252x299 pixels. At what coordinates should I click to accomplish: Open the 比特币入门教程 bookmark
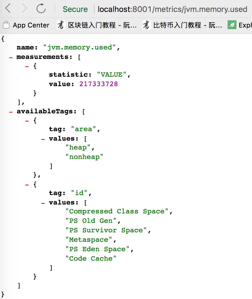(x=183, y=25)
